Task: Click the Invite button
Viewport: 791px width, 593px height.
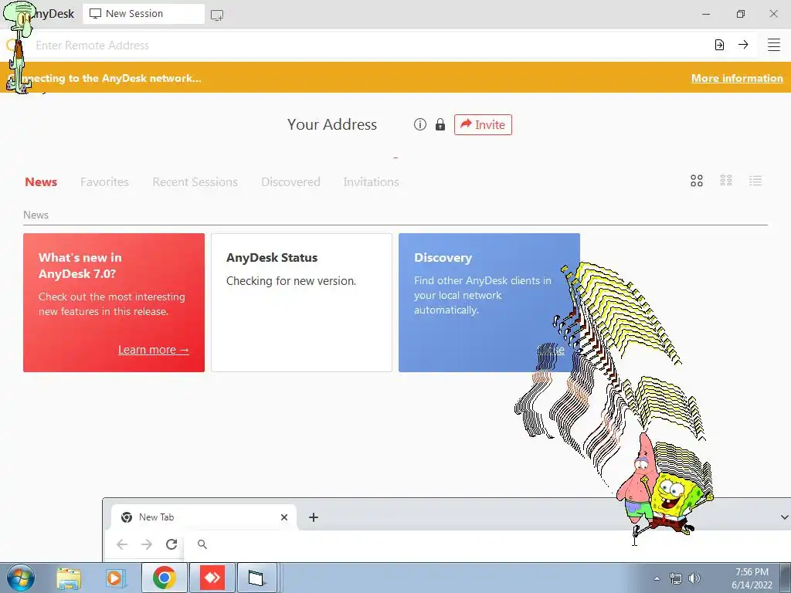Action: click(x=483, y=124)
